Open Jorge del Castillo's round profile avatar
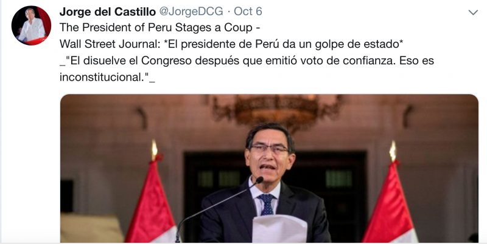The height and width of the screenshot is (244, 487). pyautogui.click(x=31, y=25)
